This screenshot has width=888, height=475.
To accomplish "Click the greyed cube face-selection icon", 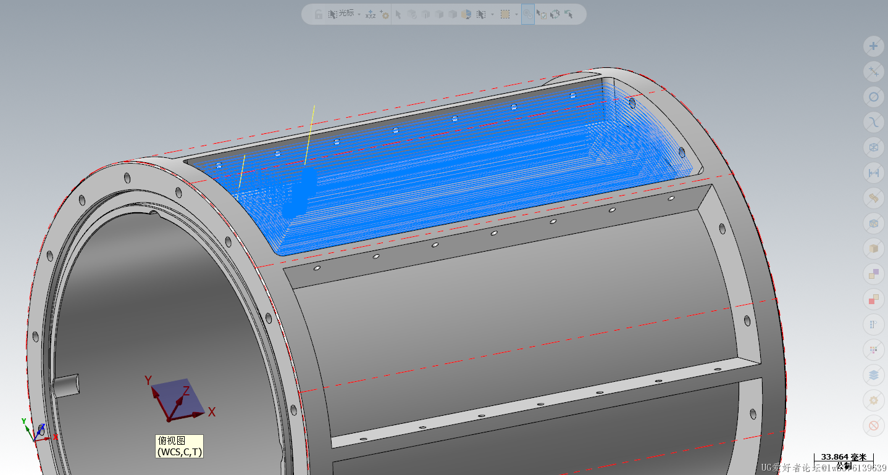I will click(425, 14).
